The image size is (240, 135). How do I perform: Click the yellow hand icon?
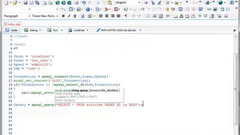tap(167, 9)
